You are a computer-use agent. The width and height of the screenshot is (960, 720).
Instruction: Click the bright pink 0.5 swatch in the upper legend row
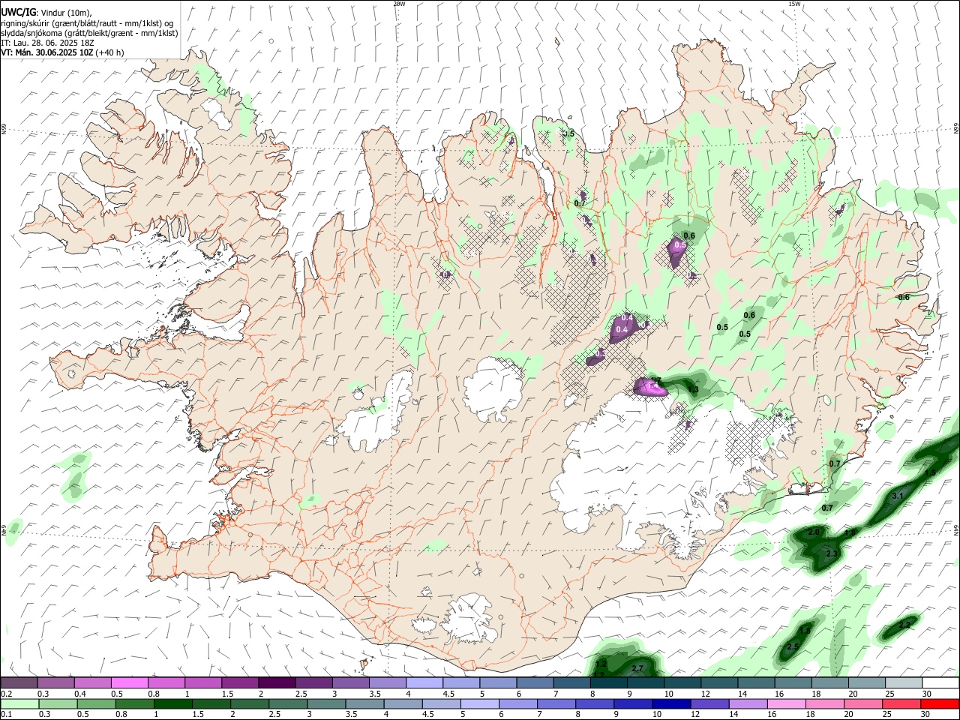pyautogui.click(x=129, y=682)
